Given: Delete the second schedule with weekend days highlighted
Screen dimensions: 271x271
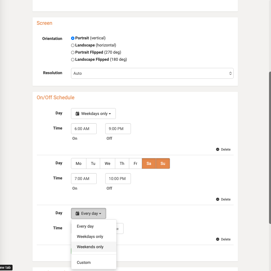Looking at the screenshot, I should tap(223, 199).
